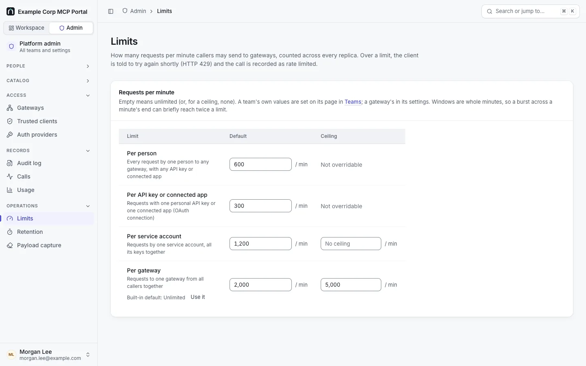The image size is (586, 366).
Task: Click the shield icon beside Admin breadcrumb
Action: [125, 11]
